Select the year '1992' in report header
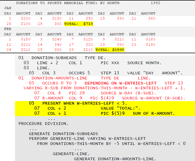Viewport: 195px width, 161px height. [155, 3]
